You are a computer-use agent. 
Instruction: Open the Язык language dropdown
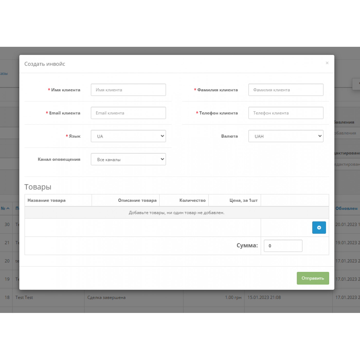pyautogui.click(x=128, y=136)
